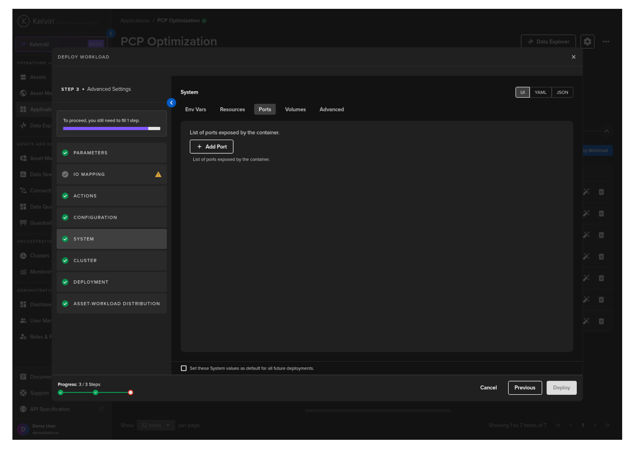The height and width of the screenshot is (449, 635).
Task: Collapse the panel with the up chevron
Action: tap(607, 131)
